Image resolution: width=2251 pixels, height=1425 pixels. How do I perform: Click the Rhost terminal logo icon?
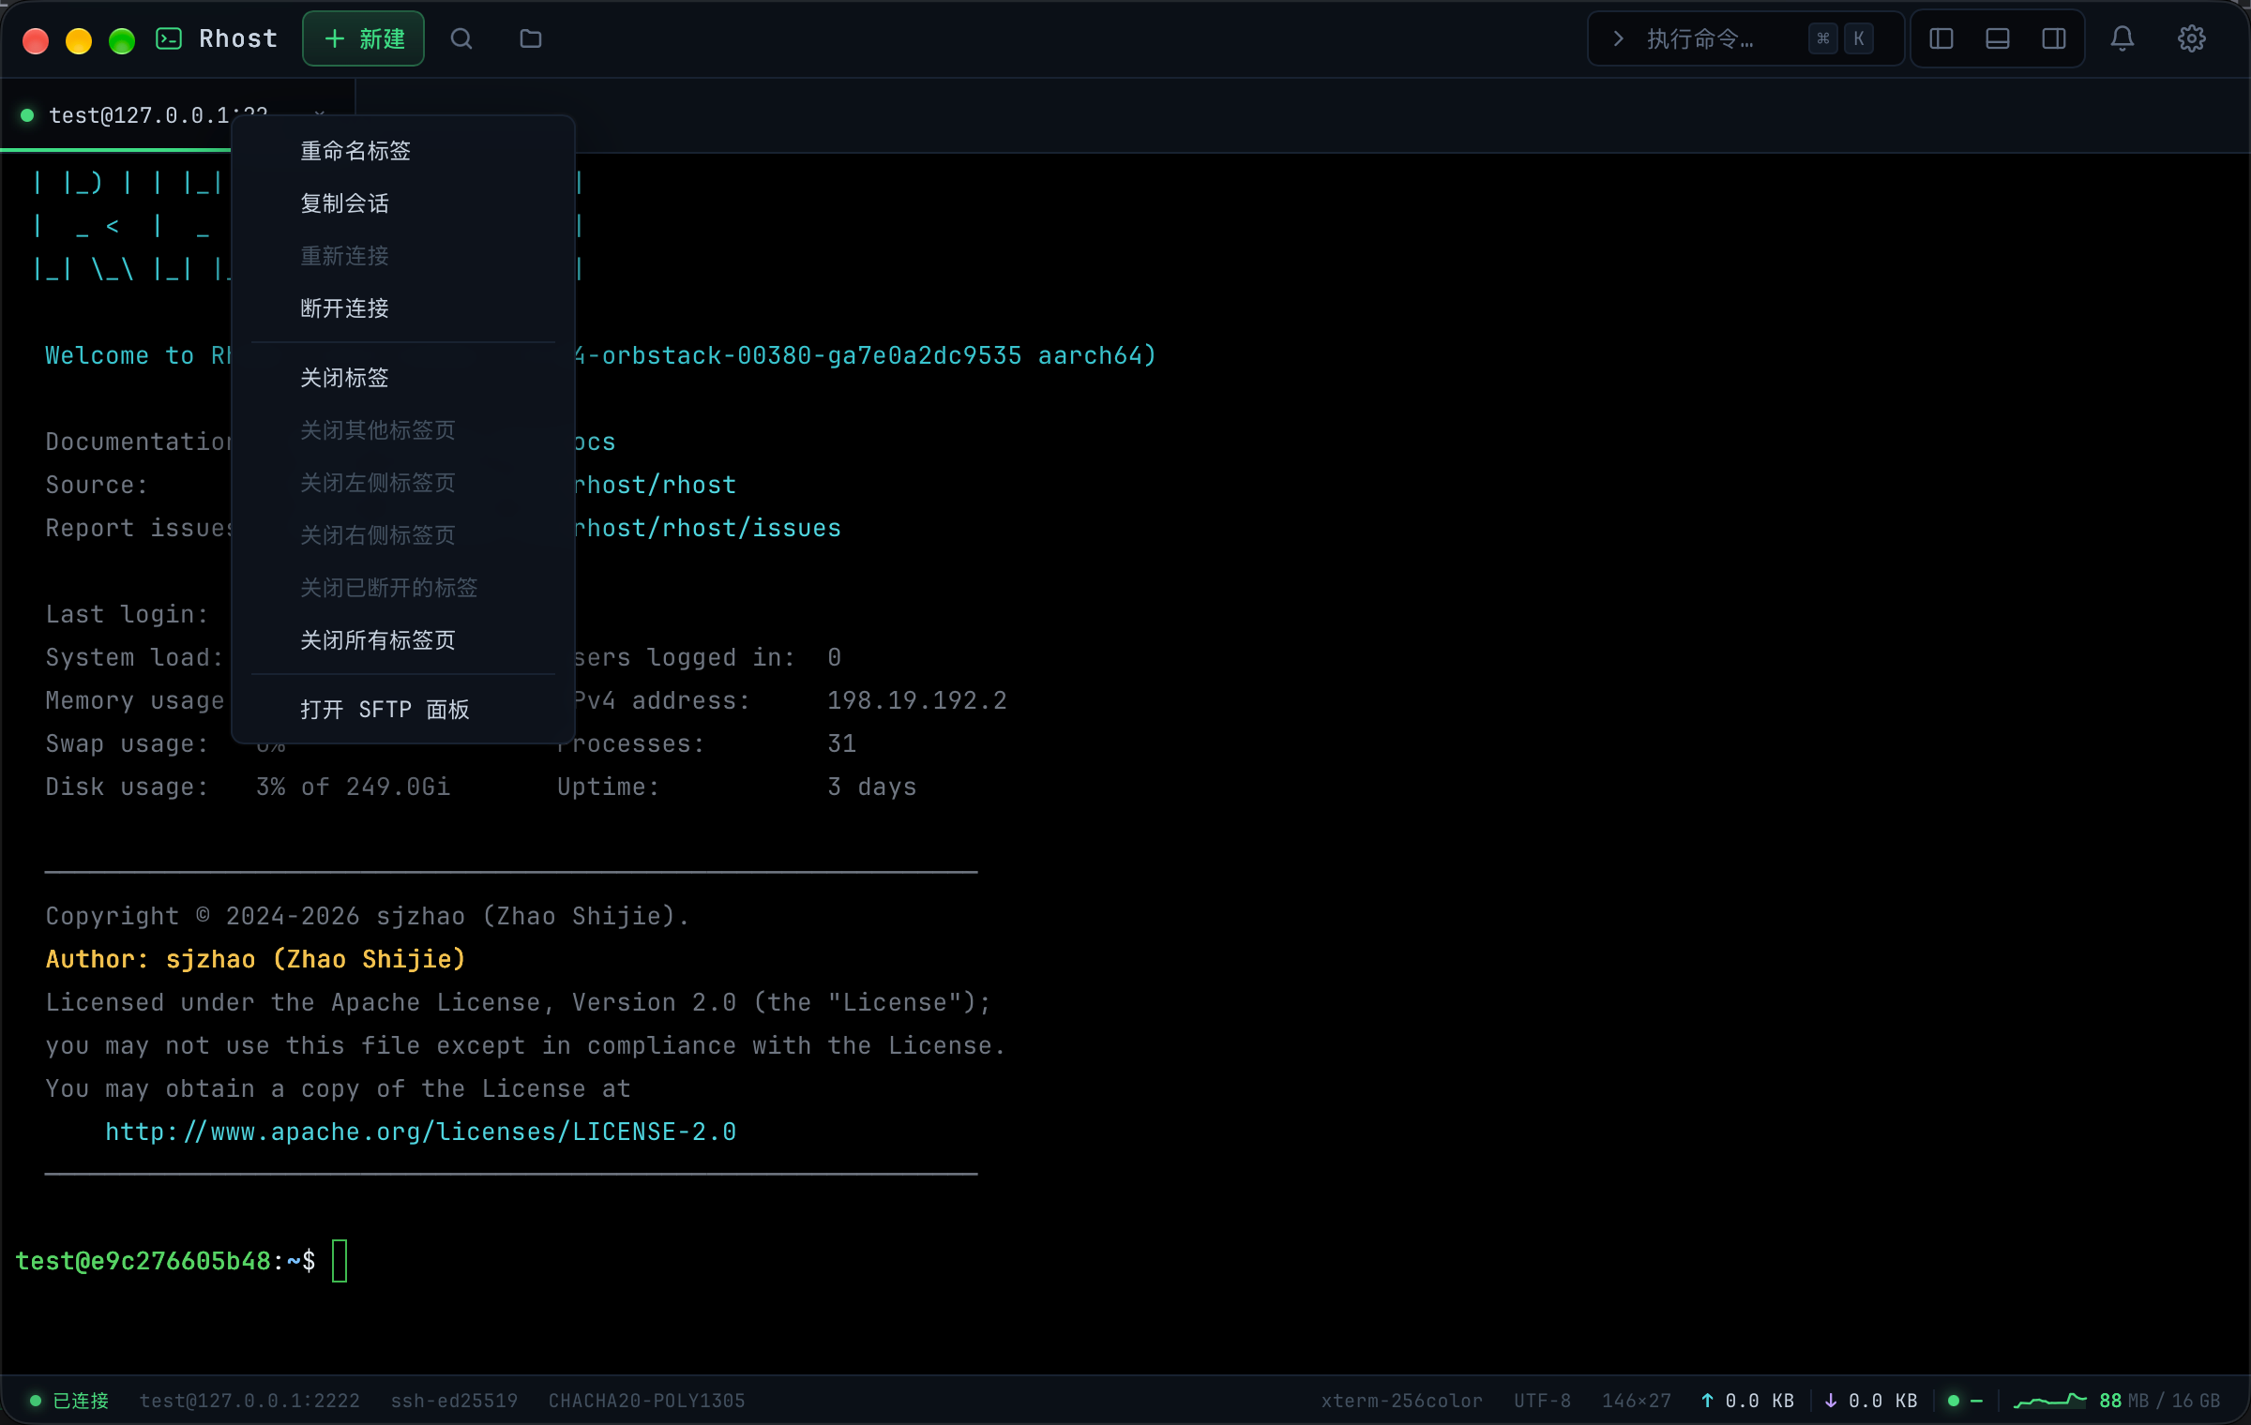tap(169, 38)
